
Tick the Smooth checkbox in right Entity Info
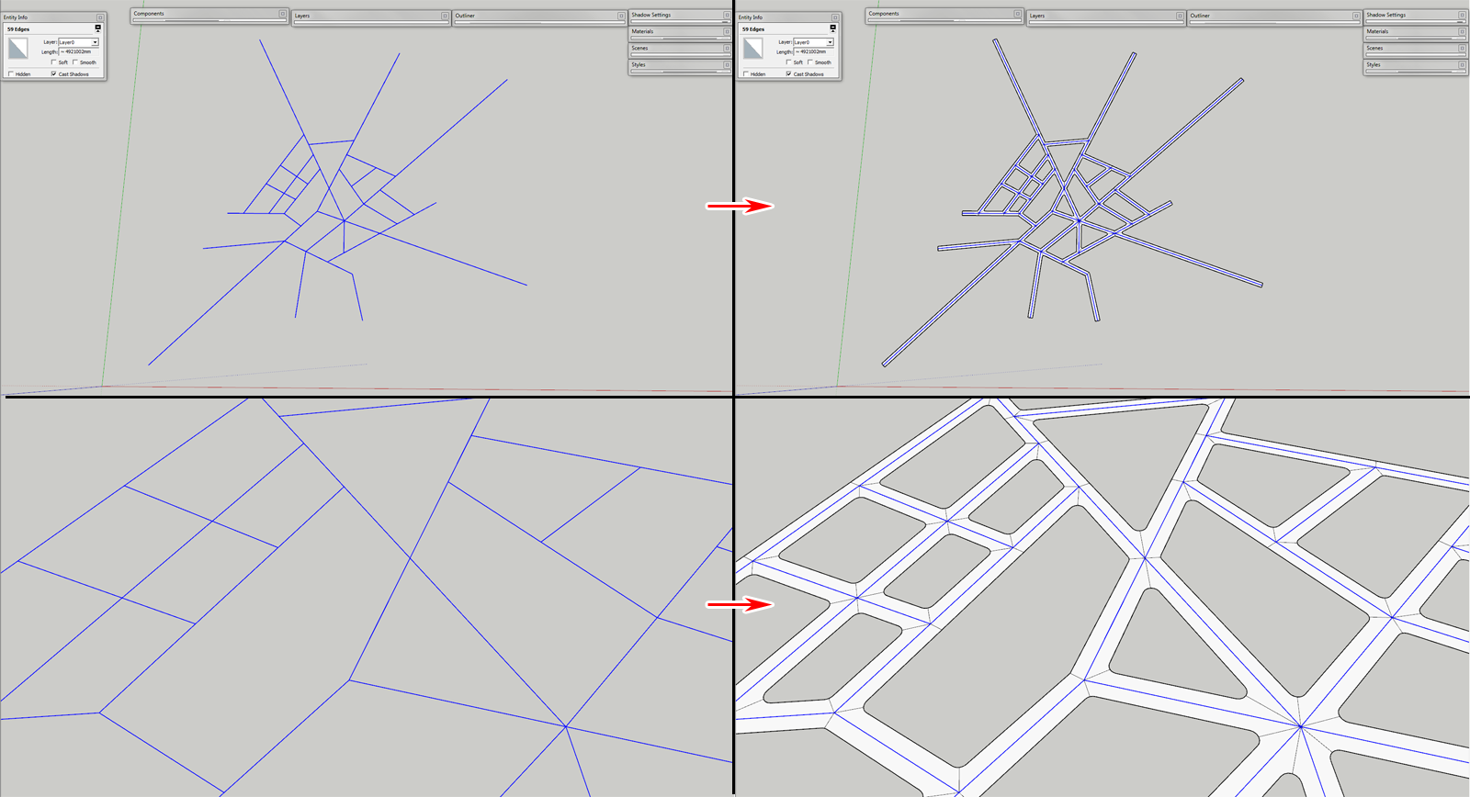coord(809,62)
